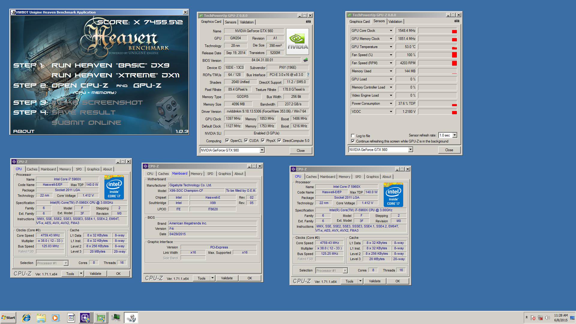The width and height of the screenshot is (576, 324).
Task: Click Run Heaven Basic DX9 in HWBOT
Action: tap(110, 65)
